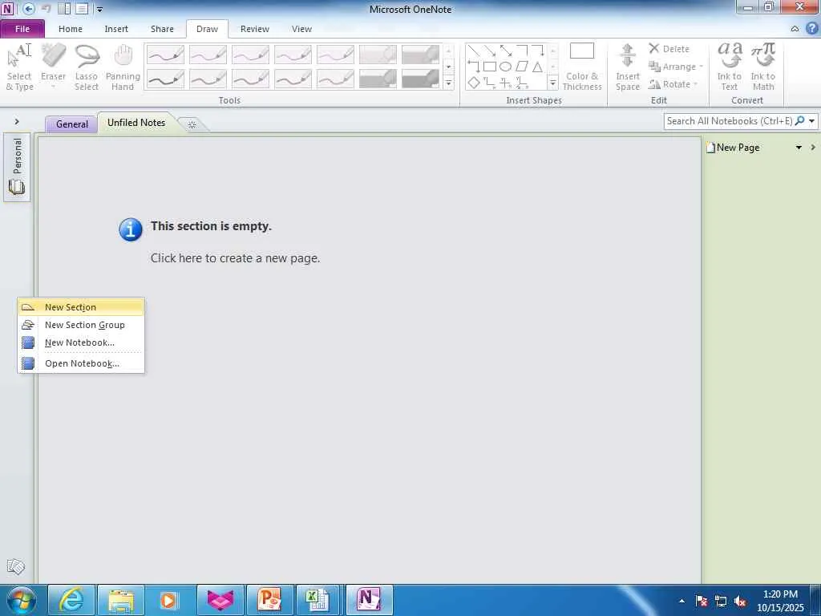Insert the elbow arrow connector in the top row
Image resolution: width=821 pixels, height=616 pixels.
538,51
